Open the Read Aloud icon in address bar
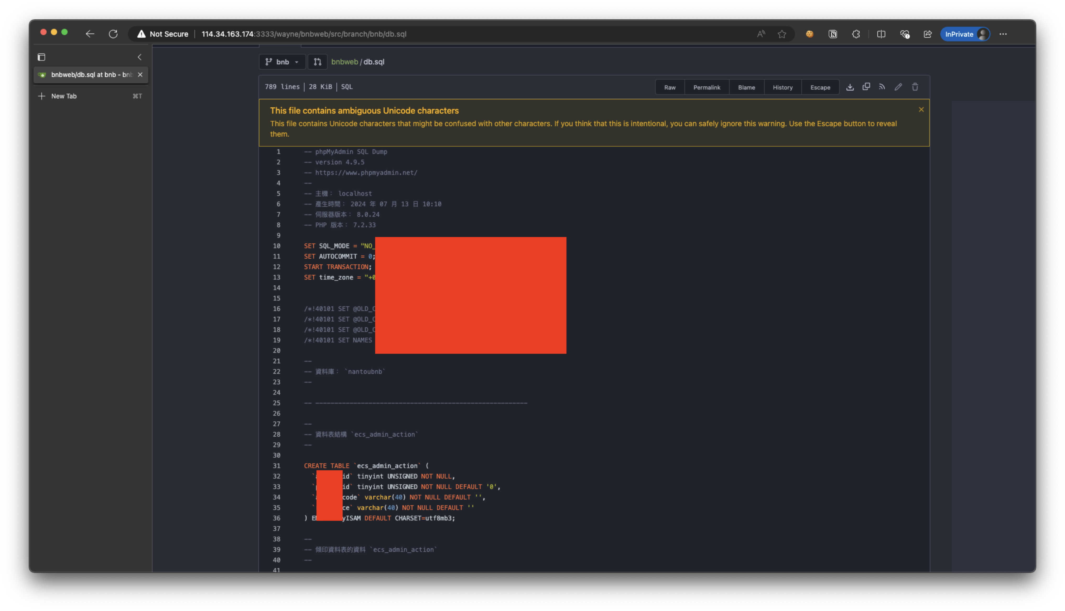 (x=761, y=34)
